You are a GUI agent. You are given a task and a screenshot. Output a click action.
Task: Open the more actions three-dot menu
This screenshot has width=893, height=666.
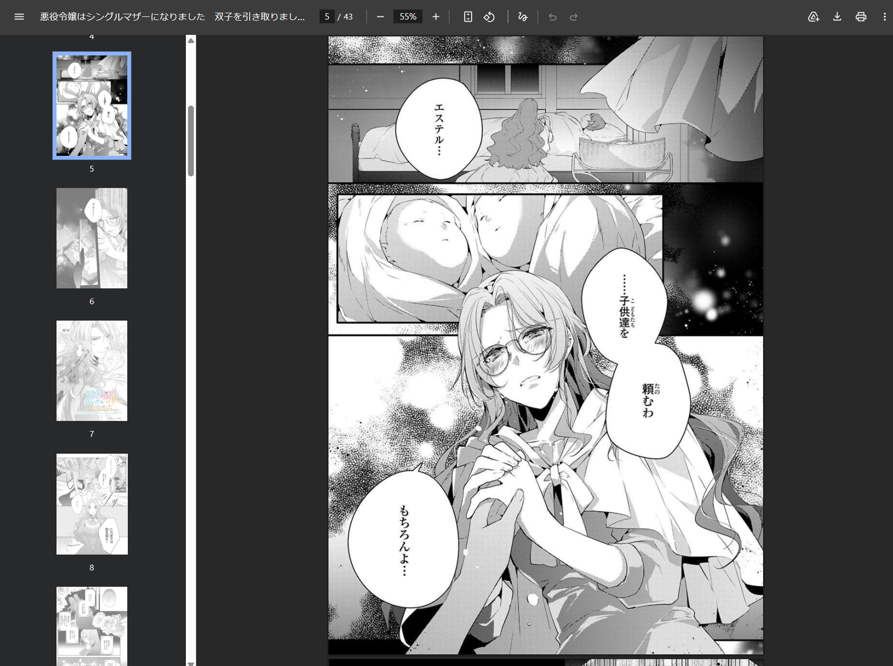(x=885, y=17)
